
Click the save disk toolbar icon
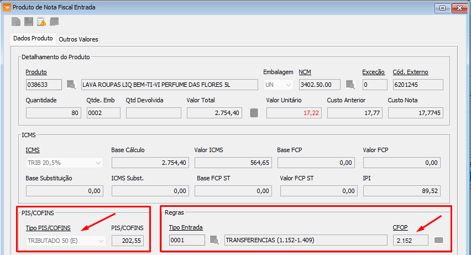pyautogui.click(x=28, y=22)
